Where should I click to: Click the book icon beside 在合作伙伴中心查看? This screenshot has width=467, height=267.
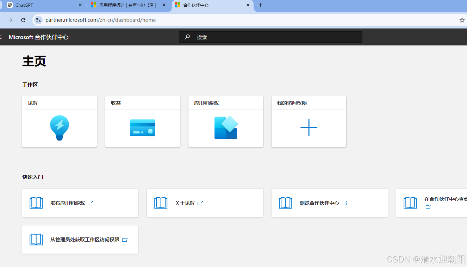click(410, 203)
